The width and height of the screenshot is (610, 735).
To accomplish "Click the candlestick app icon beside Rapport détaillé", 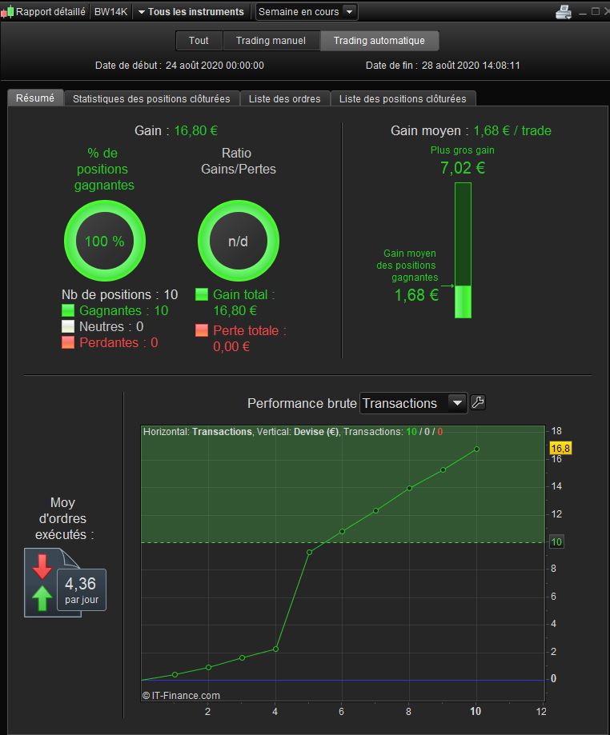I will click(x=7, y=12).
